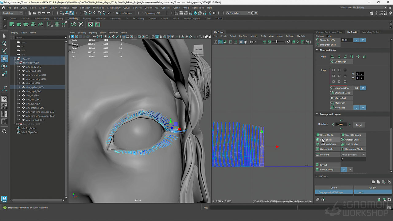This screenshot has width=393, height=221.
Task: Toggle the V button next to Layout Along
Action: coord(350,169)
